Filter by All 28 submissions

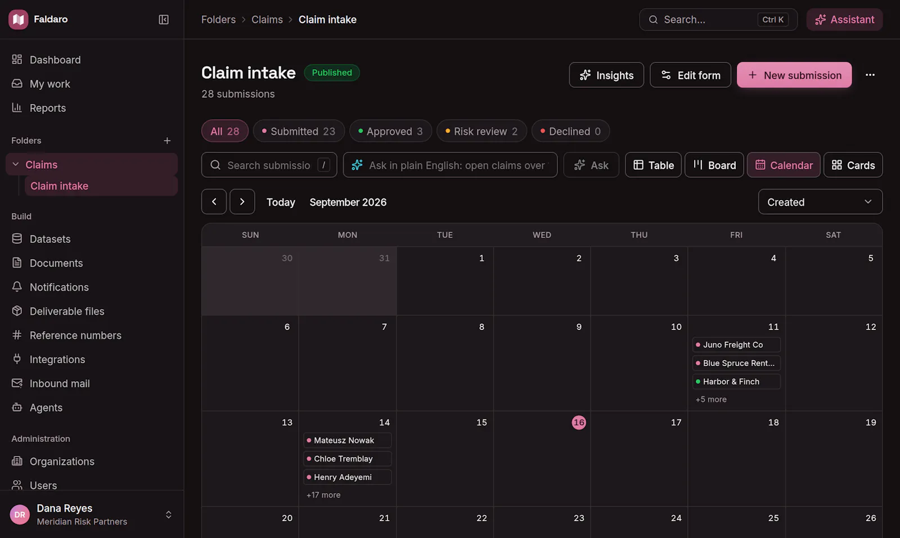[x=225, y=131]
